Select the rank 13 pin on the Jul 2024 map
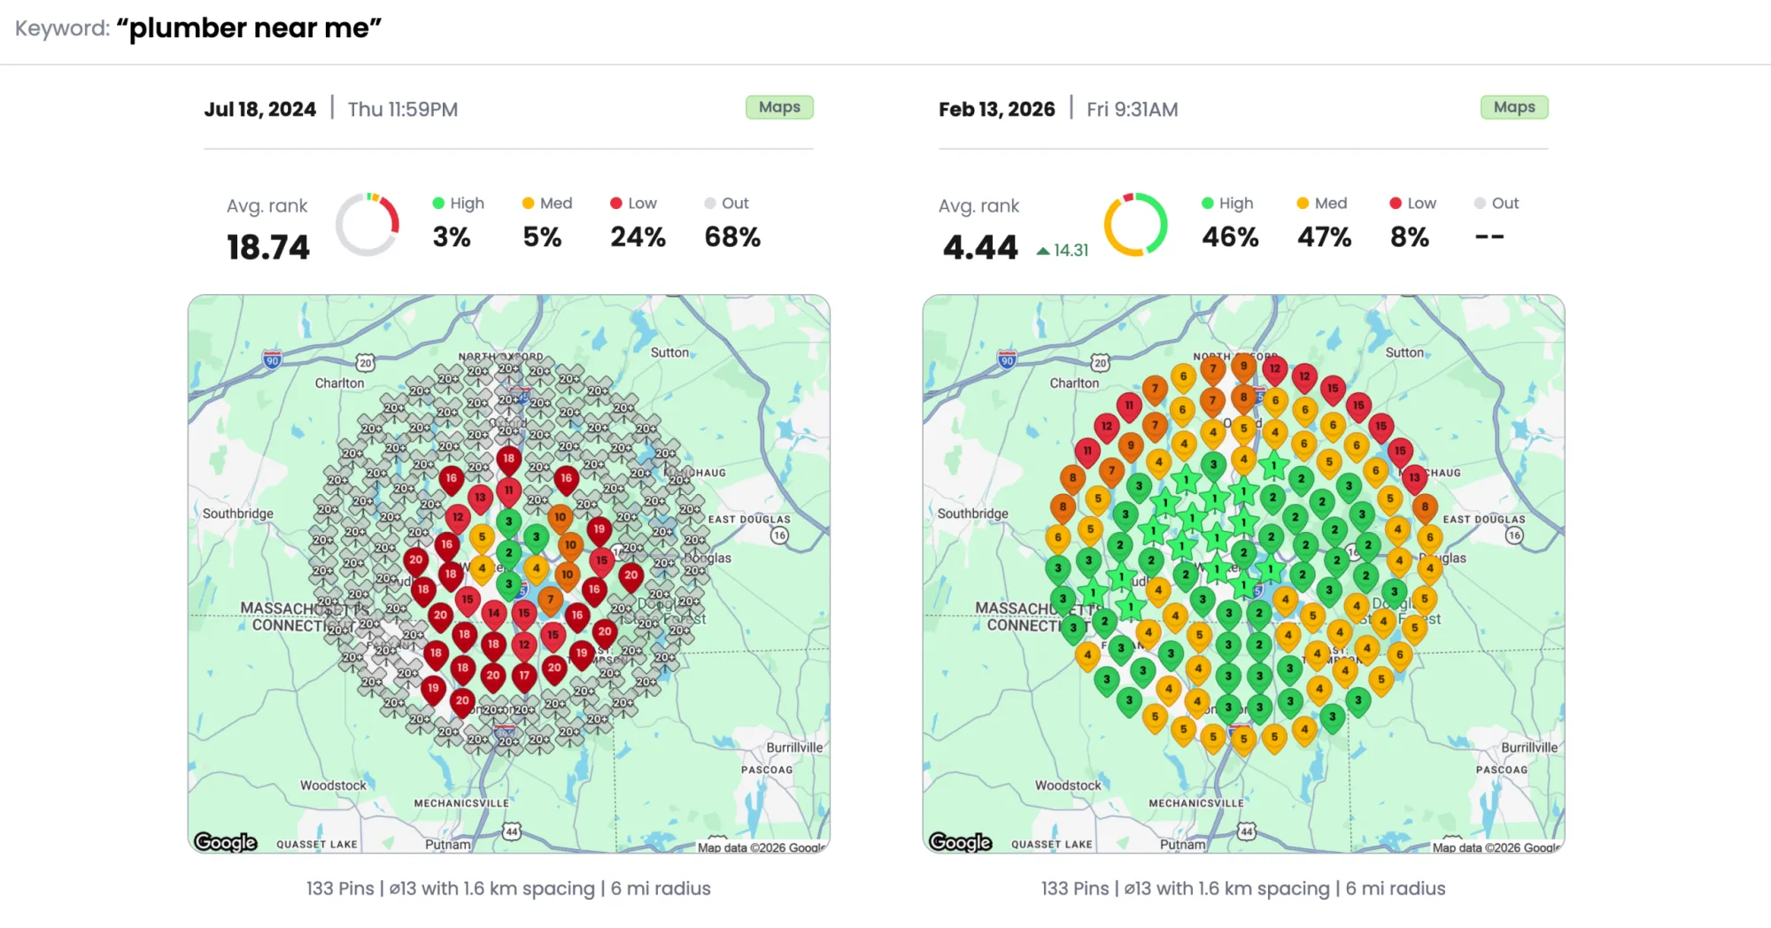 [480, 500]
